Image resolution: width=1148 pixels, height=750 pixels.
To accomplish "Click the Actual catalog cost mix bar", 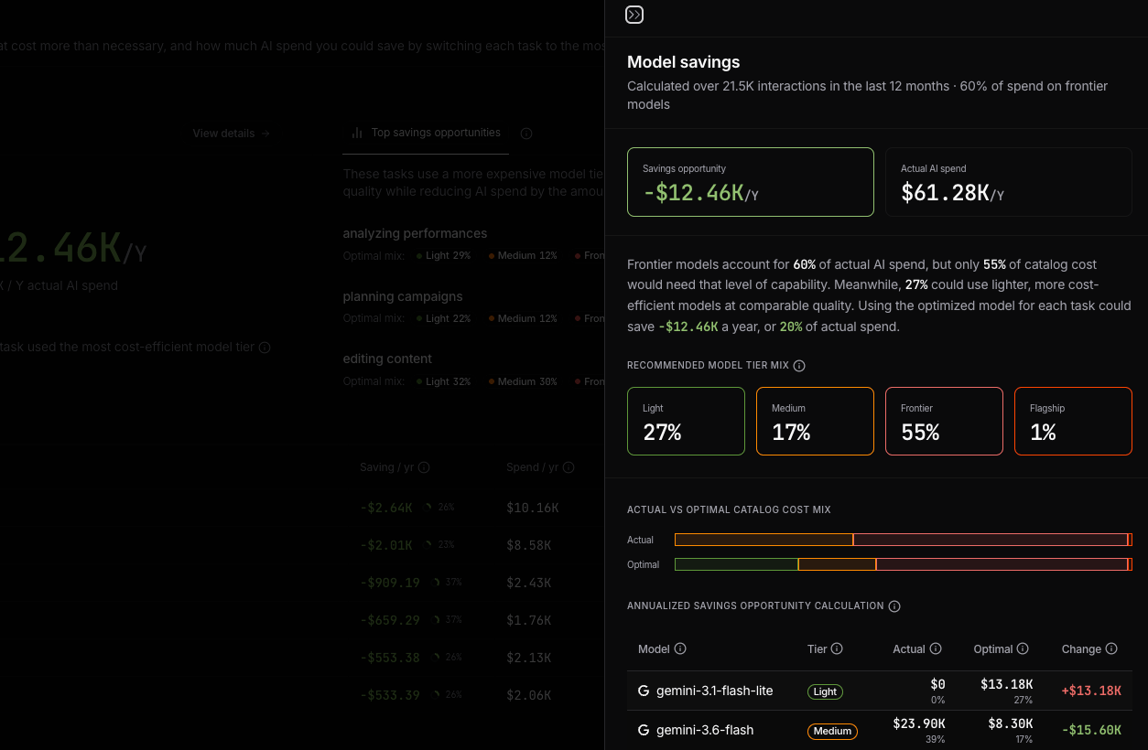I will point(904,540).
